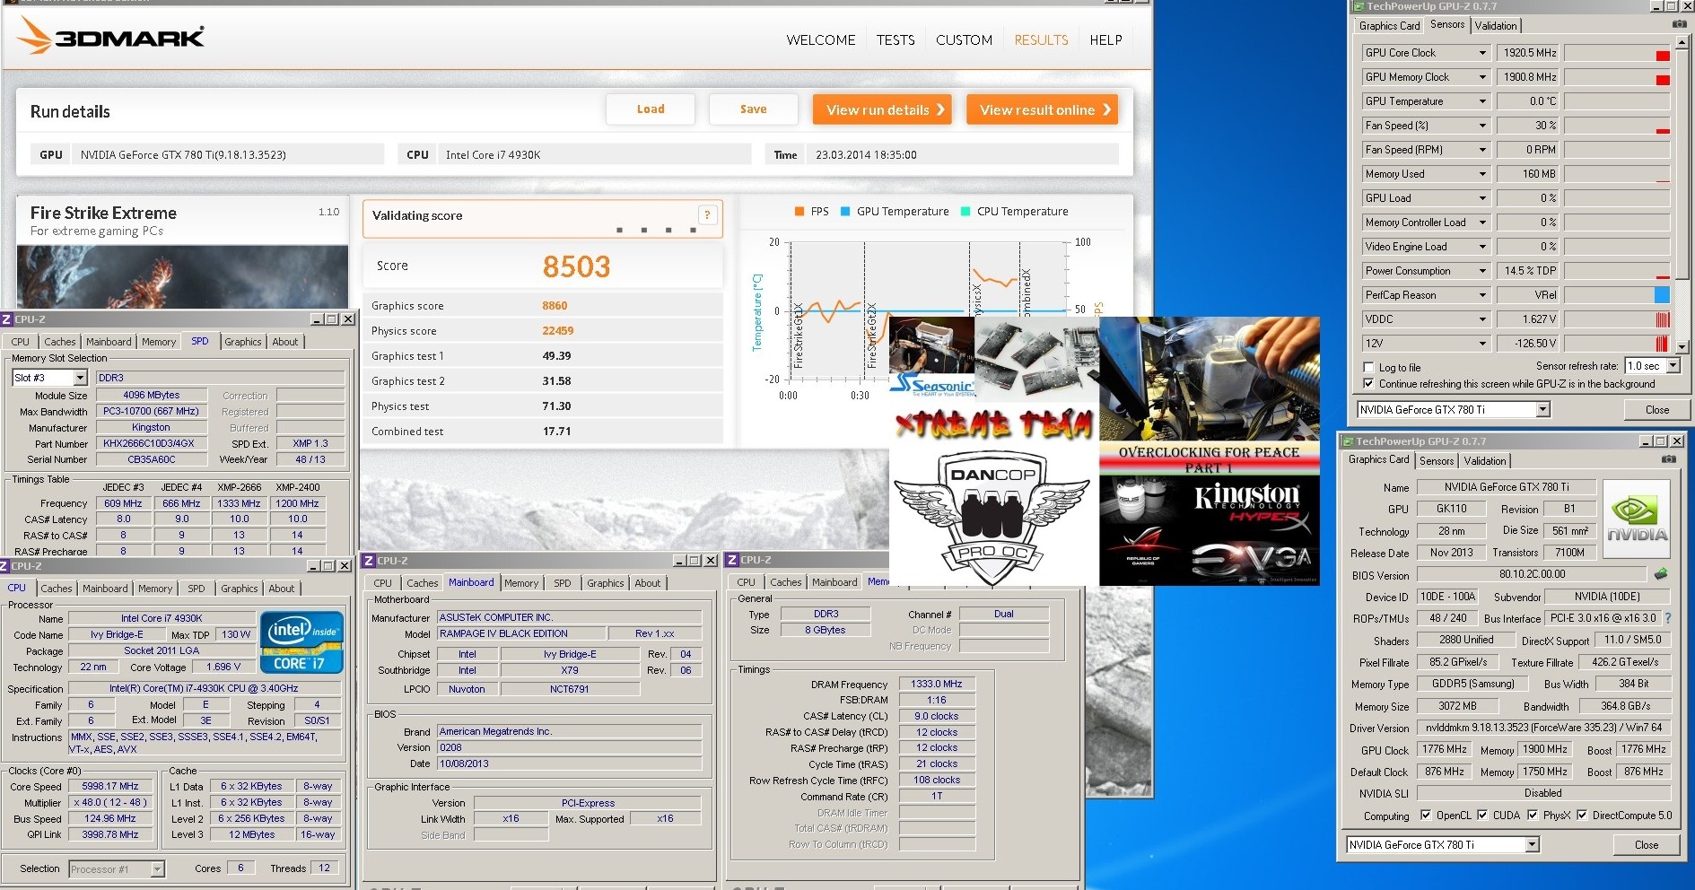The height and width of the screenshot is (890, 1695).
Task: Open the CUSTOM tab in 3DMark
Action: (965, 39)
